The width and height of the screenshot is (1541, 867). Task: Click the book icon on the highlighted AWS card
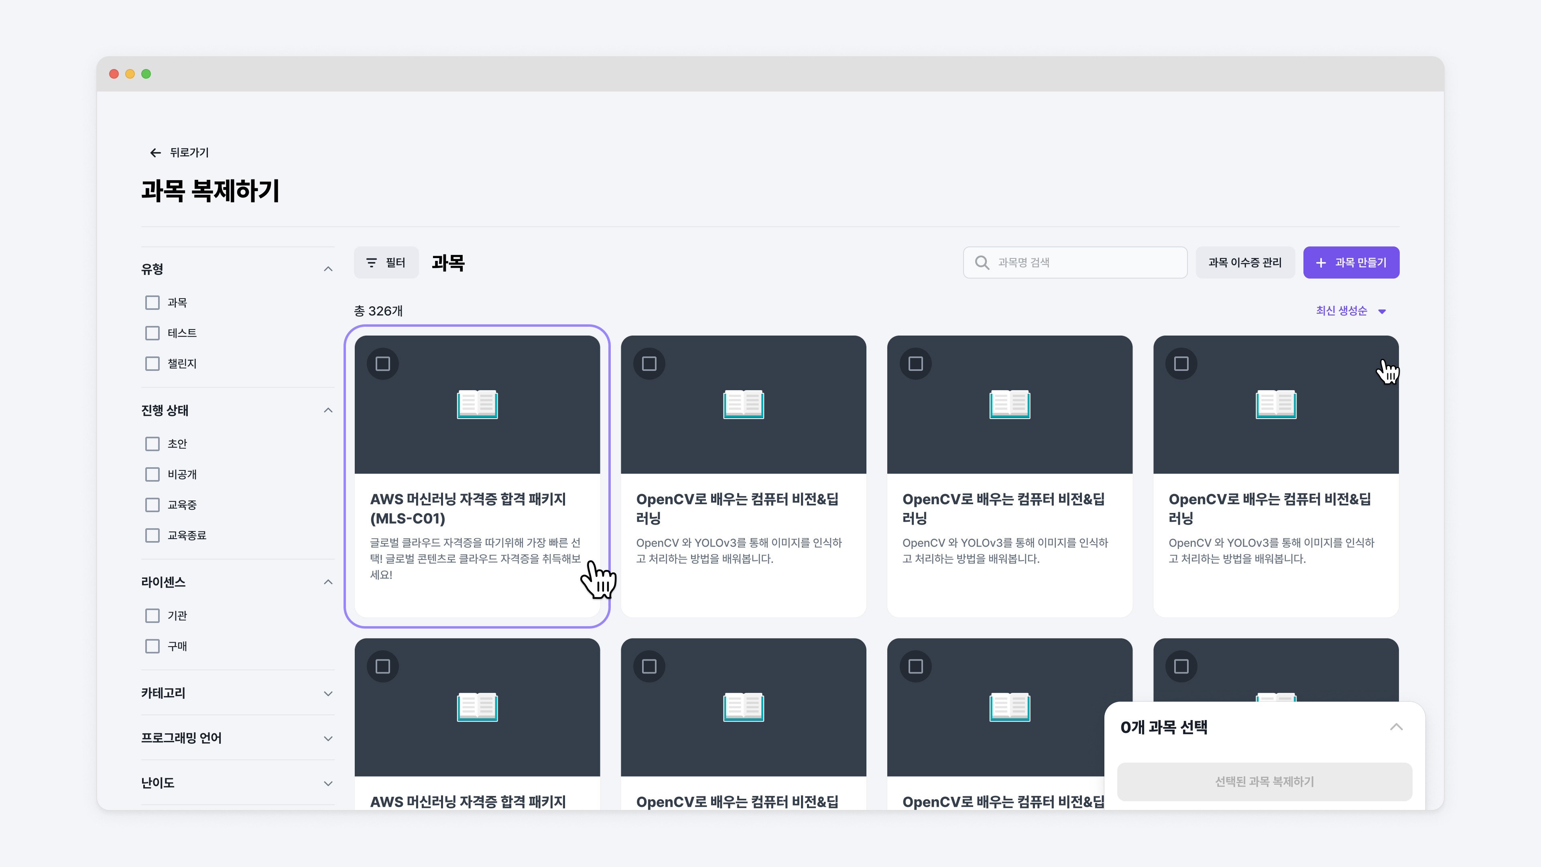click(x=478, y=405)
